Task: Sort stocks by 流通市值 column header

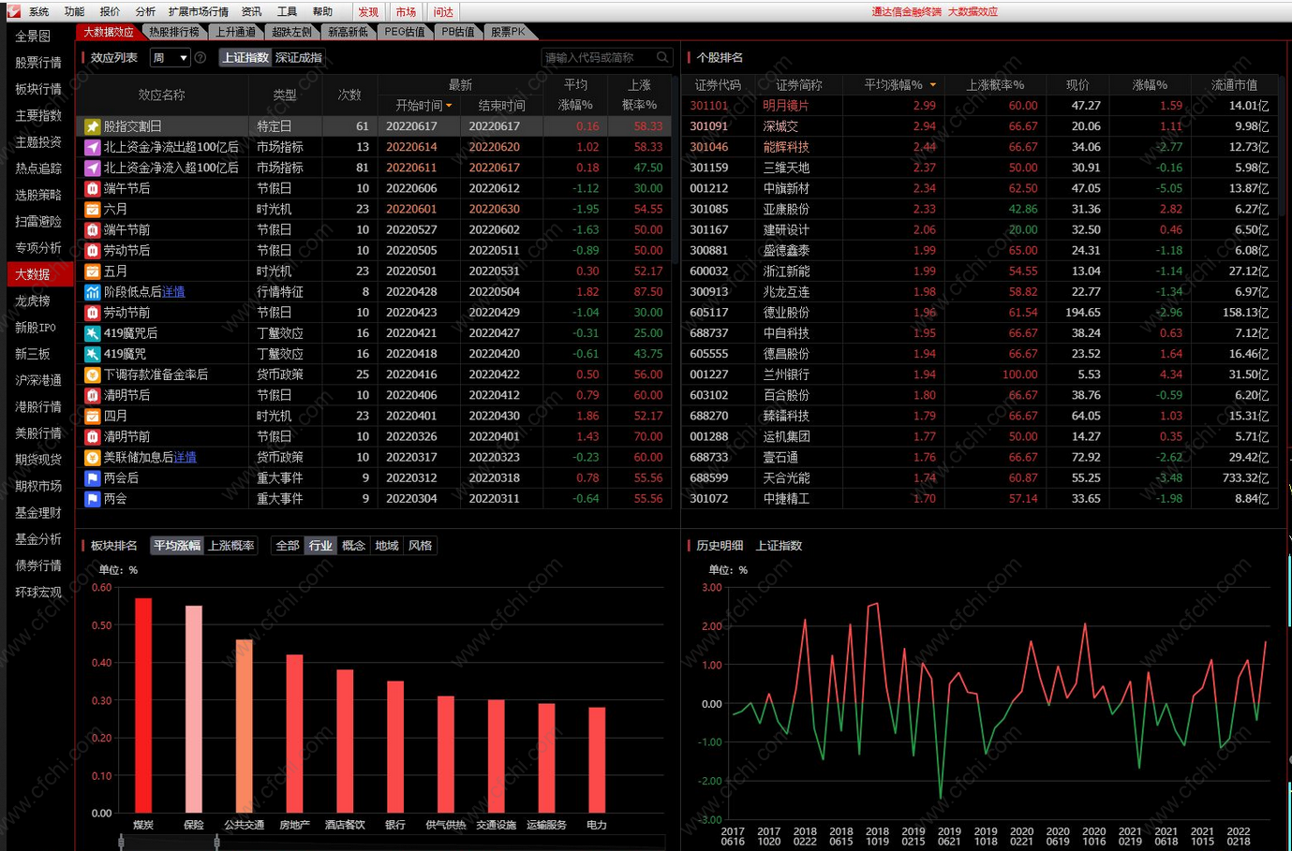Action: click(x=1234, y=85)
